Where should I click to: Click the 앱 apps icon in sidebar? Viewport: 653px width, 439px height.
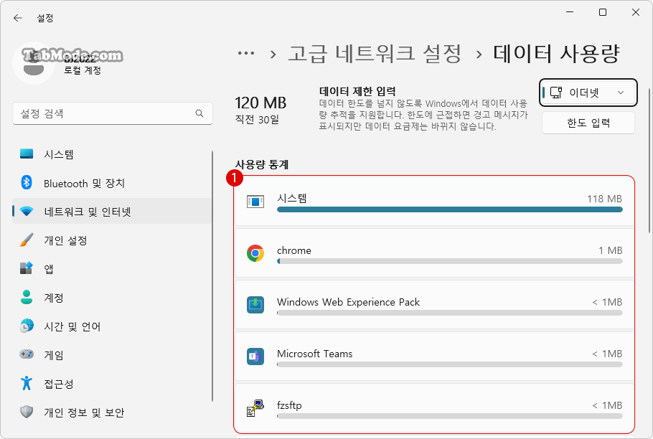click(27, 268)
